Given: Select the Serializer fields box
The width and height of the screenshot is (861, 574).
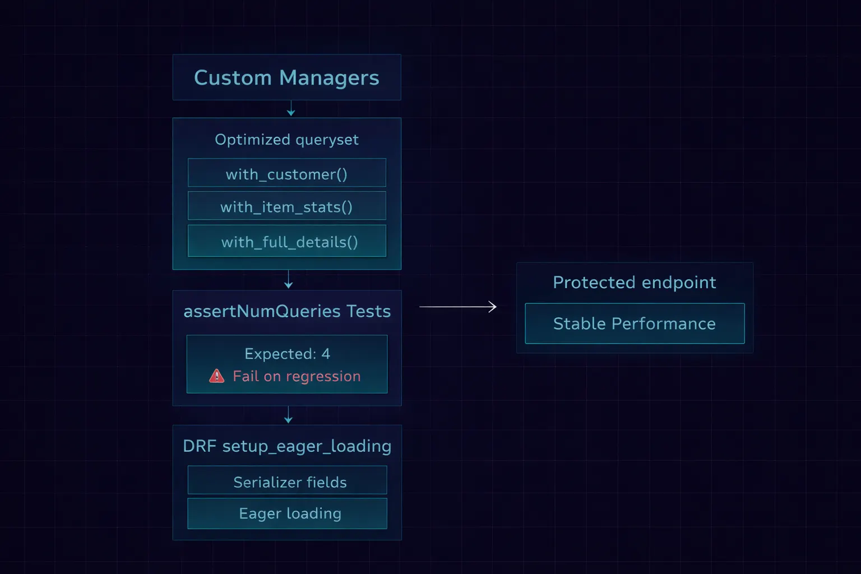Looking at the screenshot, I should tap(287, 481).
